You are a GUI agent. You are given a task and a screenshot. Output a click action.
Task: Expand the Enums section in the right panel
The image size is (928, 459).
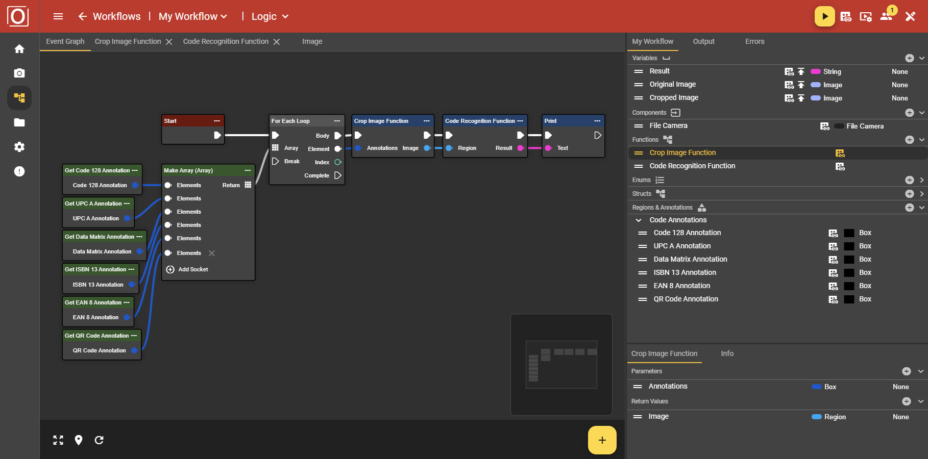(921, 180)
